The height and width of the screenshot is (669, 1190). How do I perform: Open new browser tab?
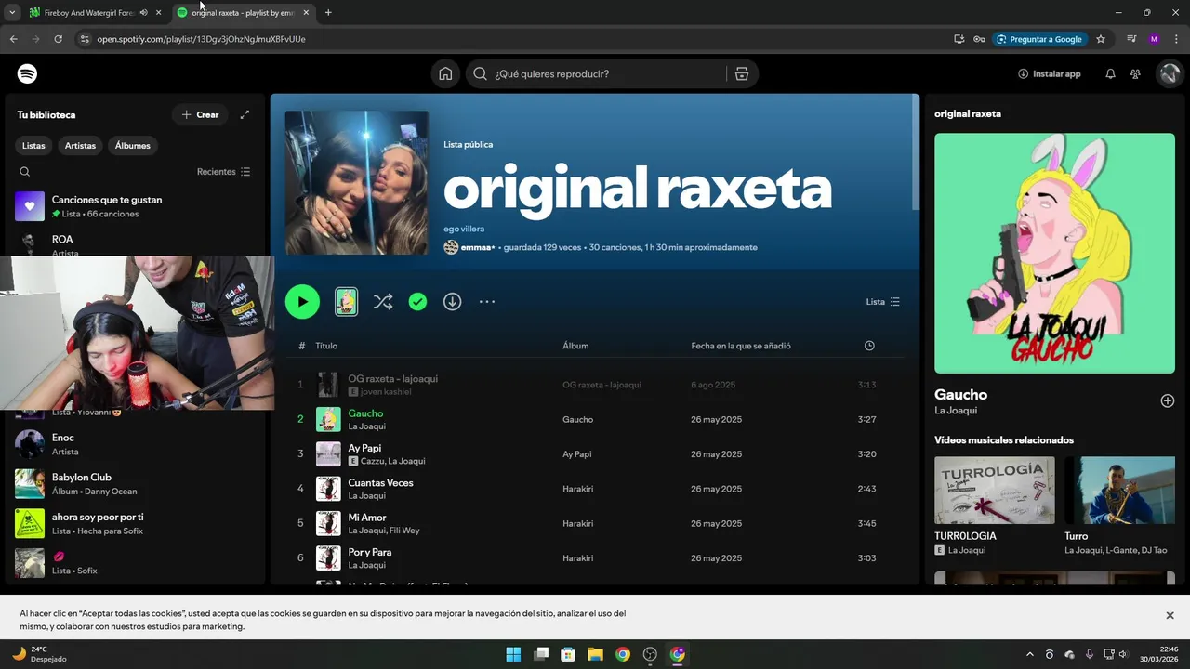pos(328,13)
